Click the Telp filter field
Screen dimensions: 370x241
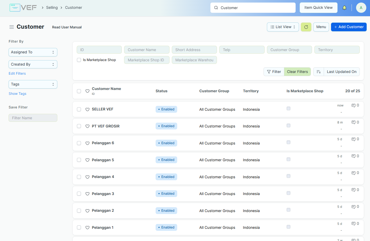242,50
